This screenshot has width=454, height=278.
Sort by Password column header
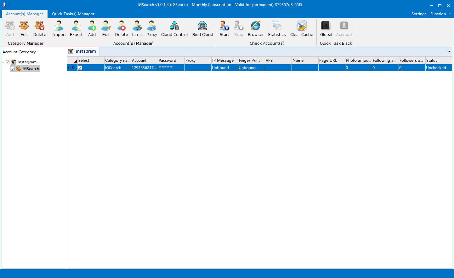(x=171, y=61)
